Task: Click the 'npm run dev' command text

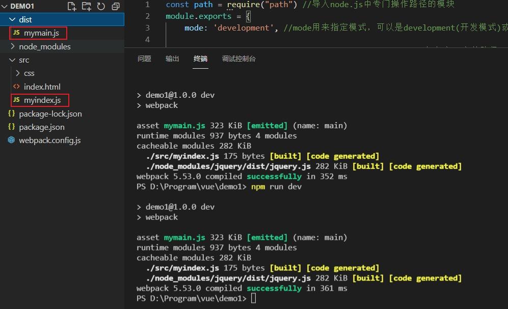Action: (x=276, y=187)
